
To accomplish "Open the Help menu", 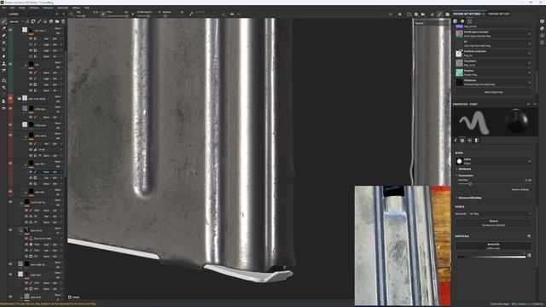I will tap(87, 8).
